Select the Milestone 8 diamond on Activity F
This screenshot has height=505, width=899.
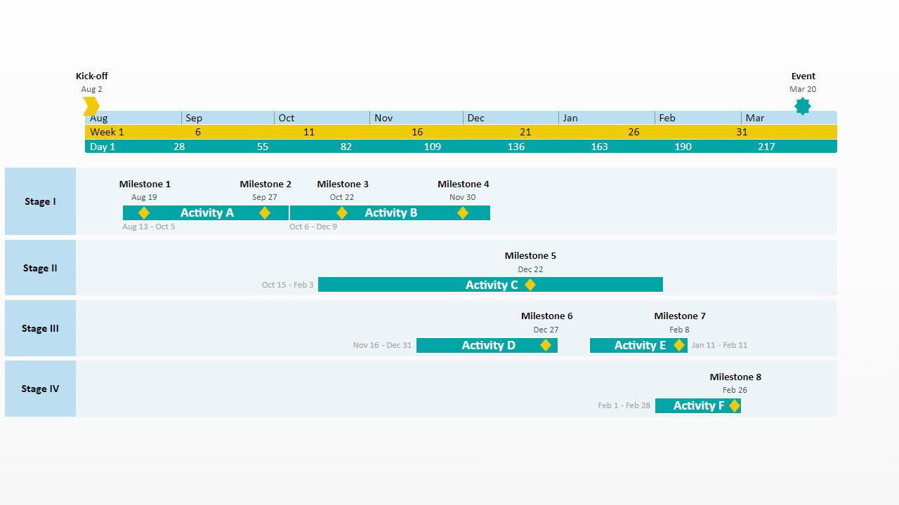click(735, 405)
